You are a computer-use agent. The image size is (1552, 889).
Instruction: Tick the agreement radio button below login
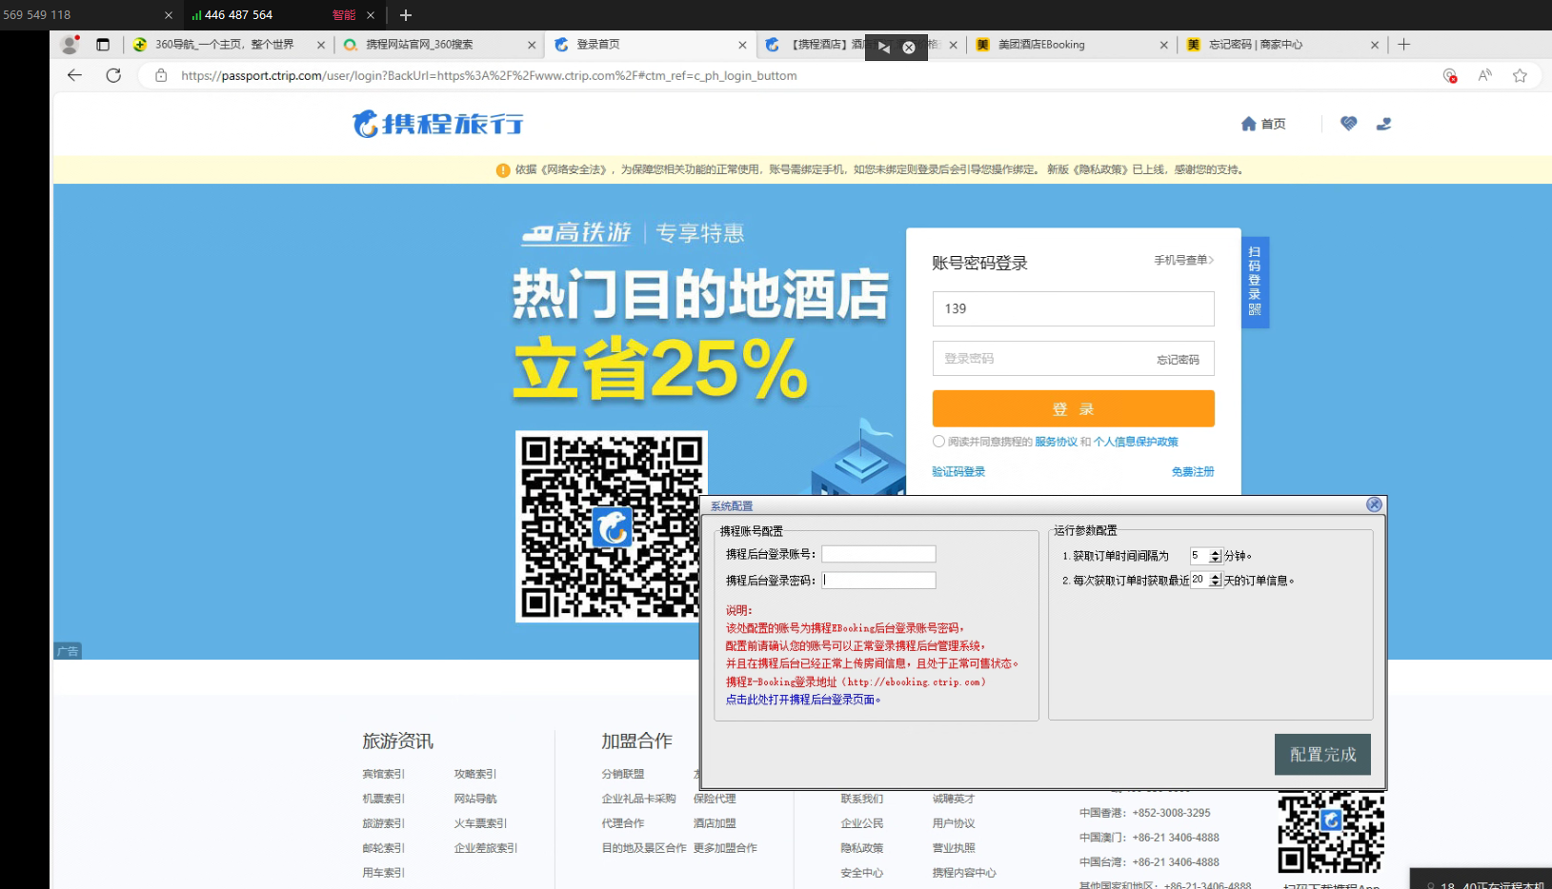point(938,442)
